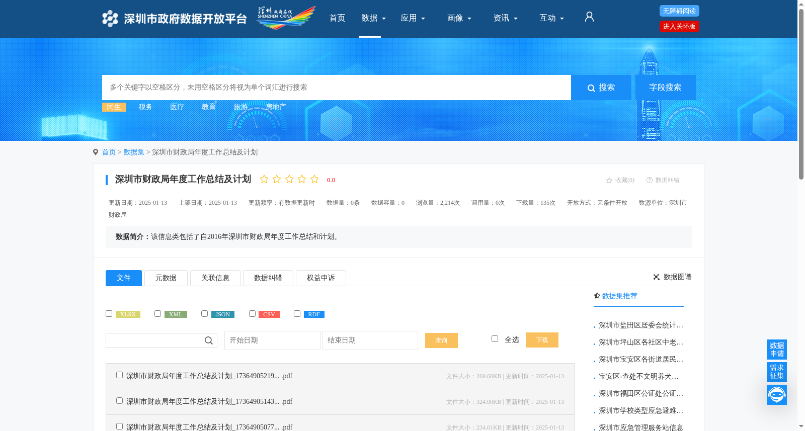Click the favorite 收藏(0) star icon
Image resolution: width=805 pixels, height=431 pixels.
point(609,180)
